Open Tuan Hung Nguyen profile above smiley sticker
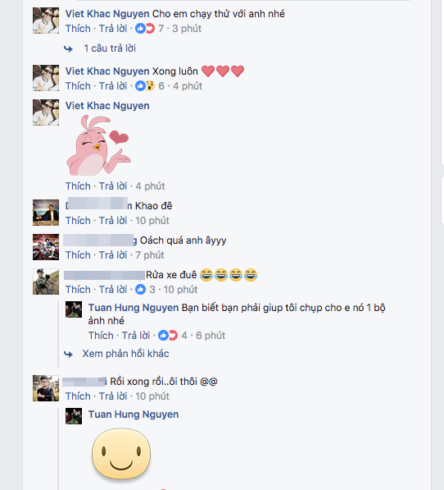 134,414
